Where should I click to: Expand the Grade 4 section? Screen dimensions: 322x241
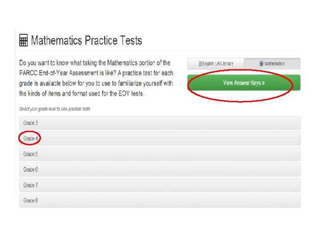coord(160,138)
